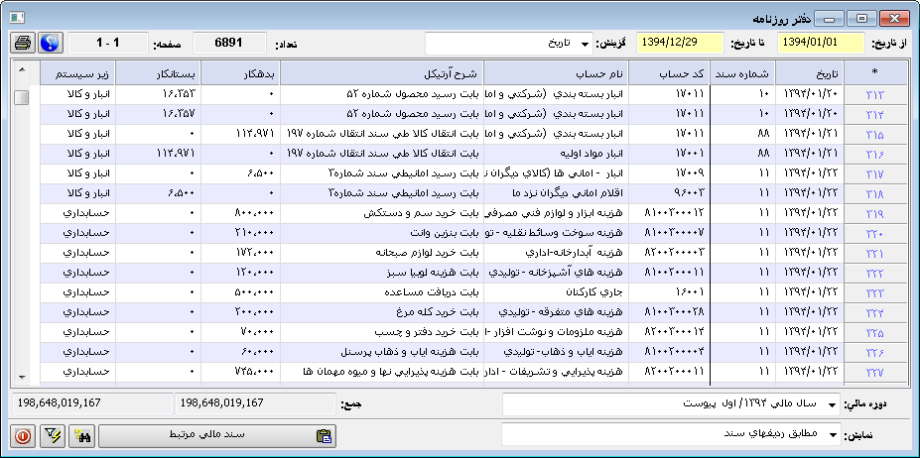920x458 pixels.
Task: Sort by the تاريخ column header
Action: click(x=810, y=73)
